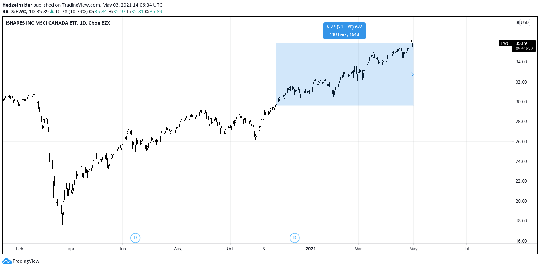
Task: Open the USD currency selector
Action: pyautogui.click(x=525, y=22)
